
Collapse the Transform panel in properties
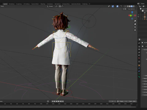[x=145, y=50]
